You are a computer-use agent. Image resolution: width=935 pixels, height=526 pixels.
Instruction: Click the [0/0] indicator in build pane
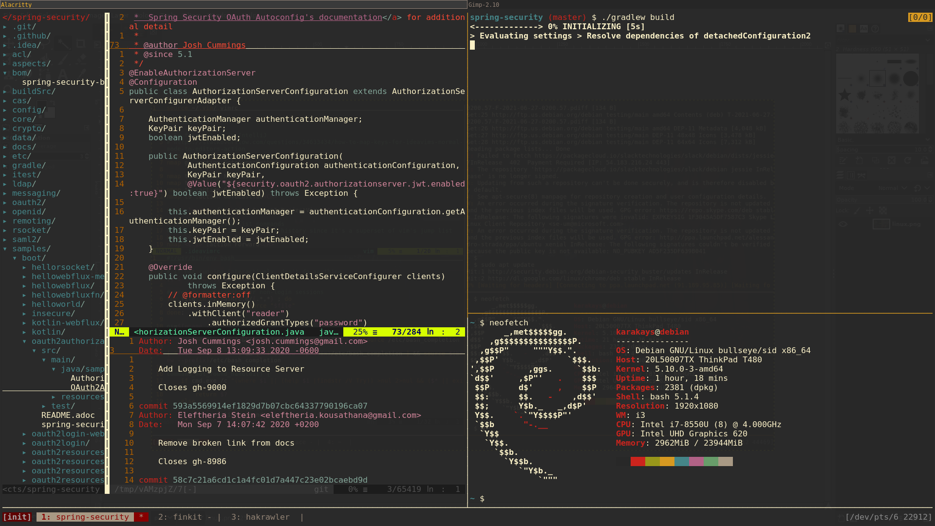[920, 18]
